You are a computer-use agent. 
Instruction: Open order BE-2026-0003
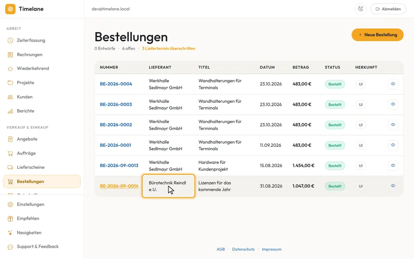tap(116, 104)
